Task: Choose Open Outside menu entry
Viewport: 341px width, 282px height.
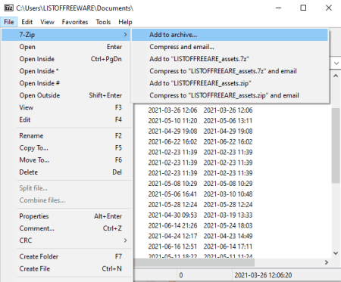Action: pyautogui.click(x=66, y=95)
